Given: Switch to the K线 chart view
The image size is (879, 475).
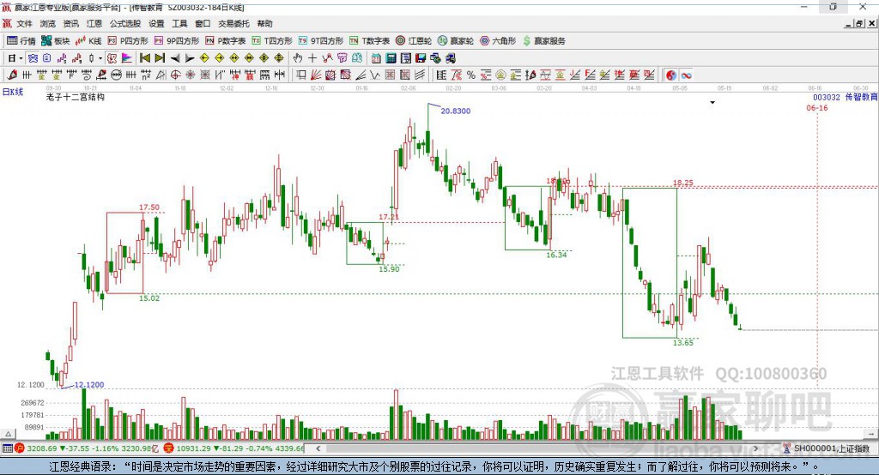Looking at the screenshot, I should tap(88, 41).
